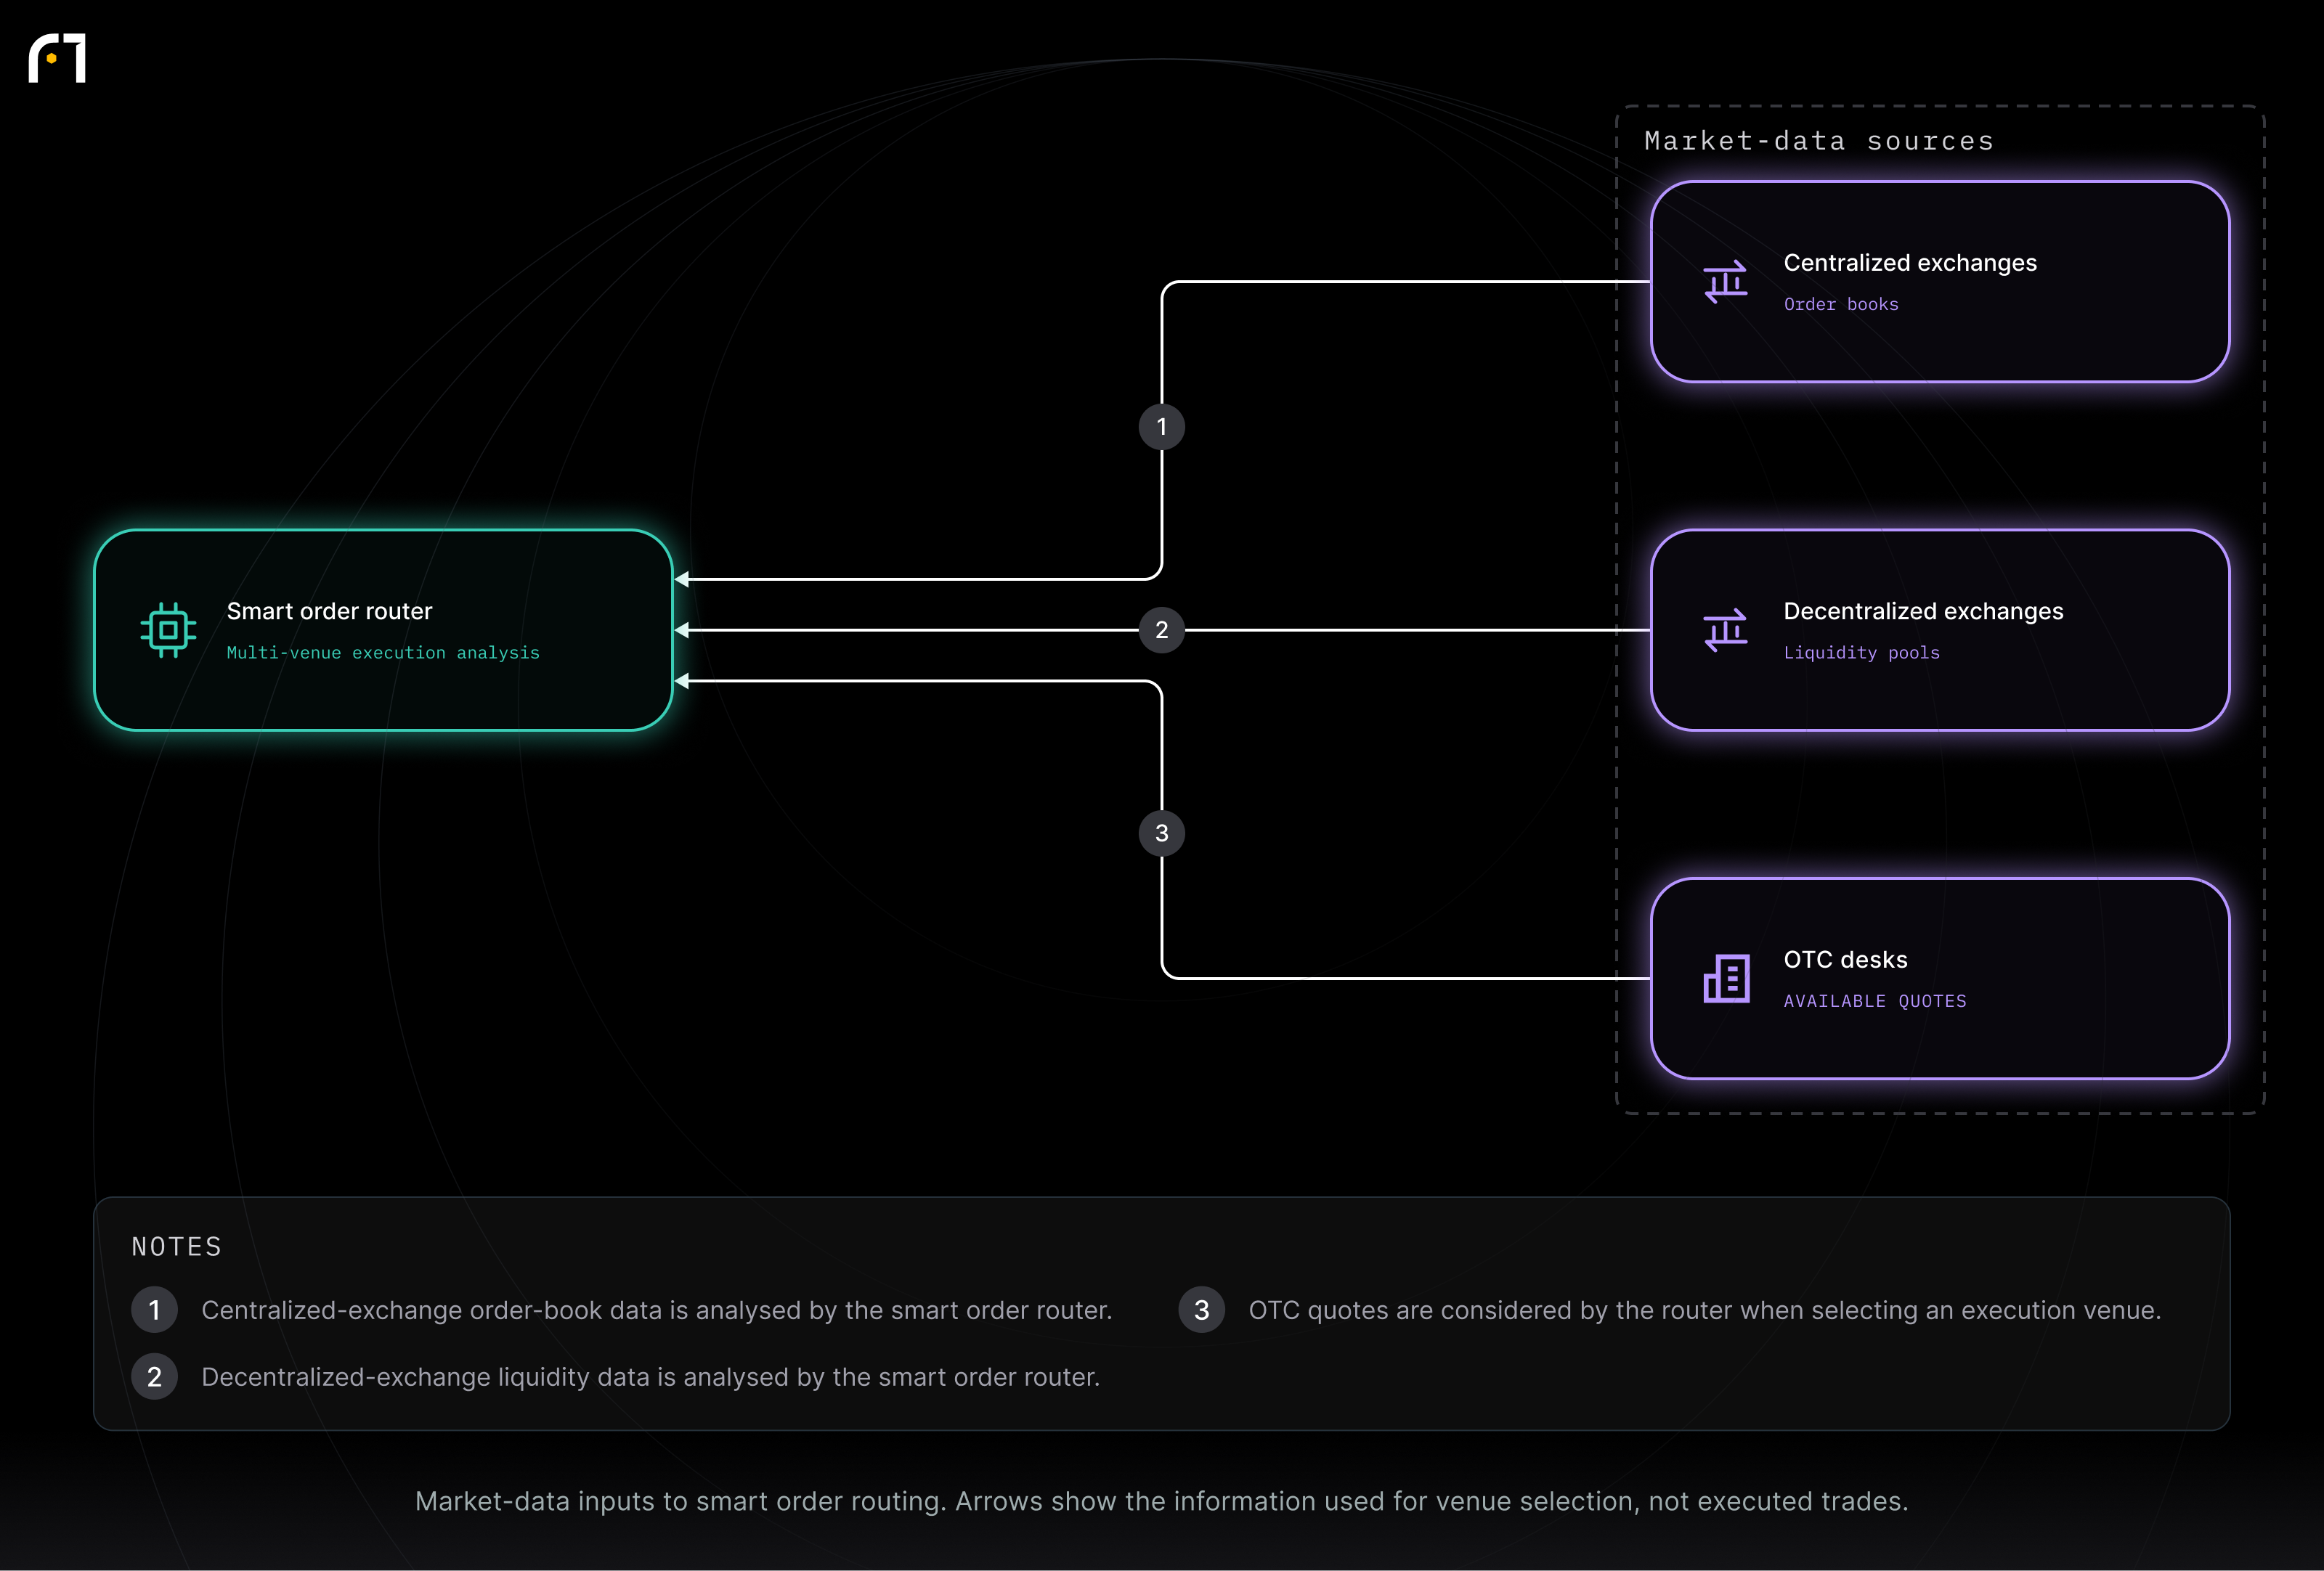
Task: Select the 'OTC desks' title
Action: click(x=1846, y=960)
